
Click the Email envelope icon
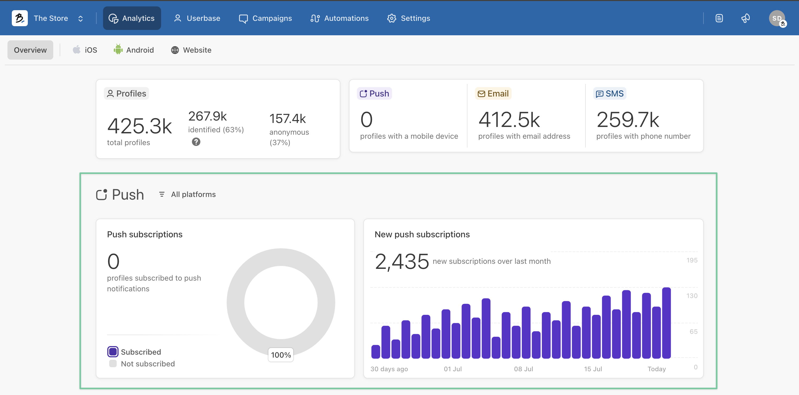tap(481, 94)
